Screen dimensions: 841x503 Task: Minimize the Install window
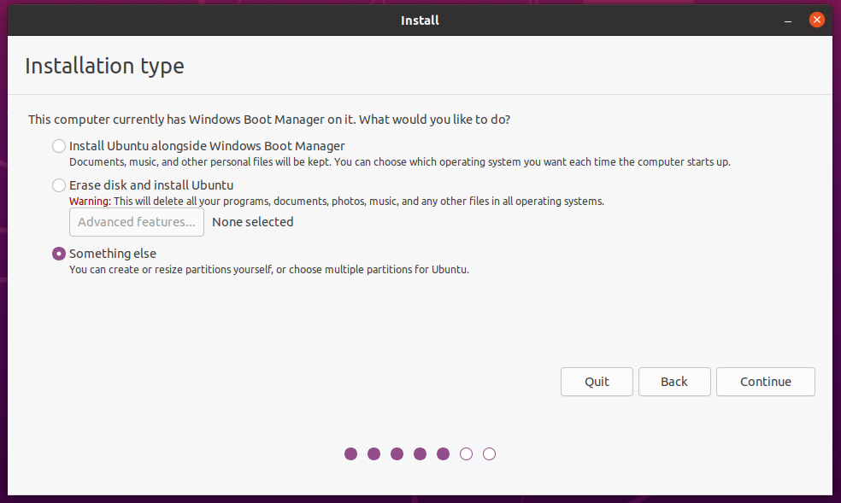pyautogui.click(x=788, y=20)
